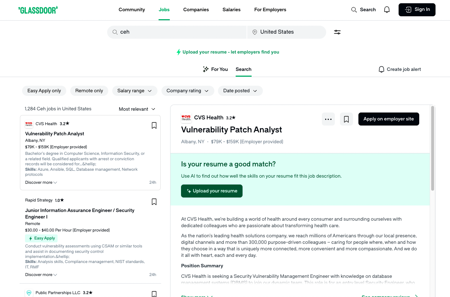Open notifications via the bell icon
This screenshot has height=297, width=450.
pyautogui.click(x=387, y=9)
